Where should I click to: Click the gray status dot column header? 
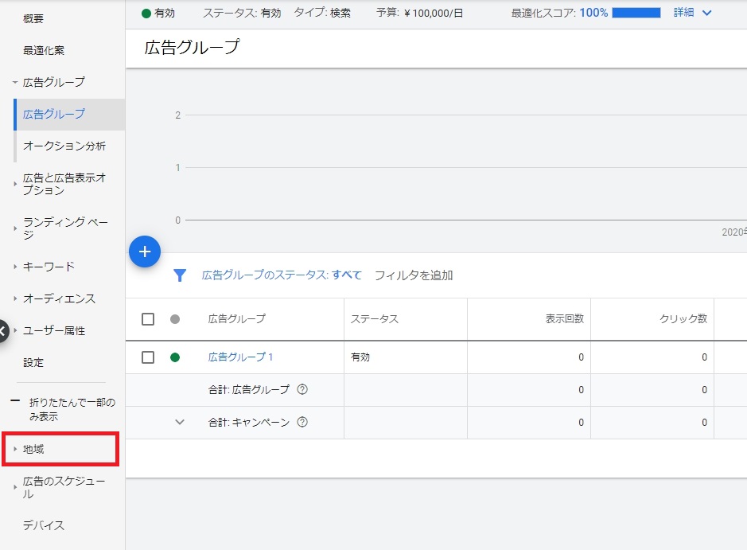coord(175,319)
